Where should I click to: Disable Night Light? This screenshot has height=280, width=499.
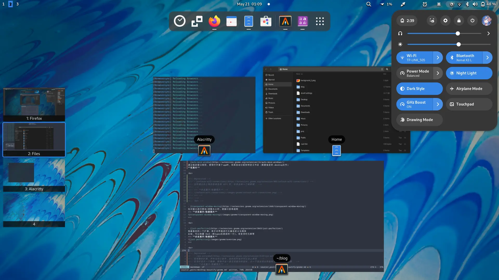(x=469, y=73)
